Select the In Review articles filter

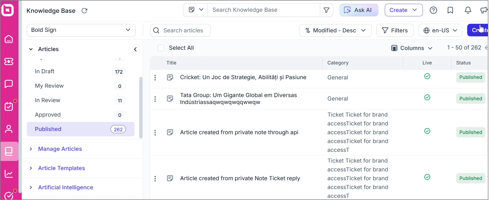tap(47, 100)
